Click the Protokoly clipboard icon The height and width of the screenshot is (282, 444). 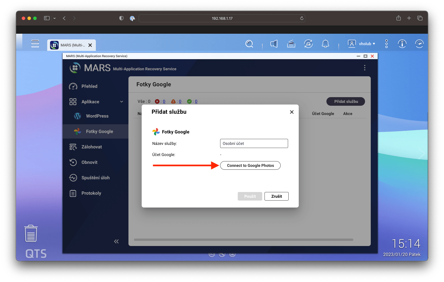[73, 193]
